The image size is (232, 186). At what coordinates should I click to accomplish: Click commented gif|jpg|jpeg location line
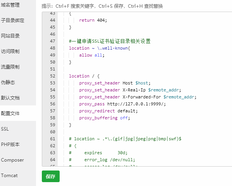point(125,139)
